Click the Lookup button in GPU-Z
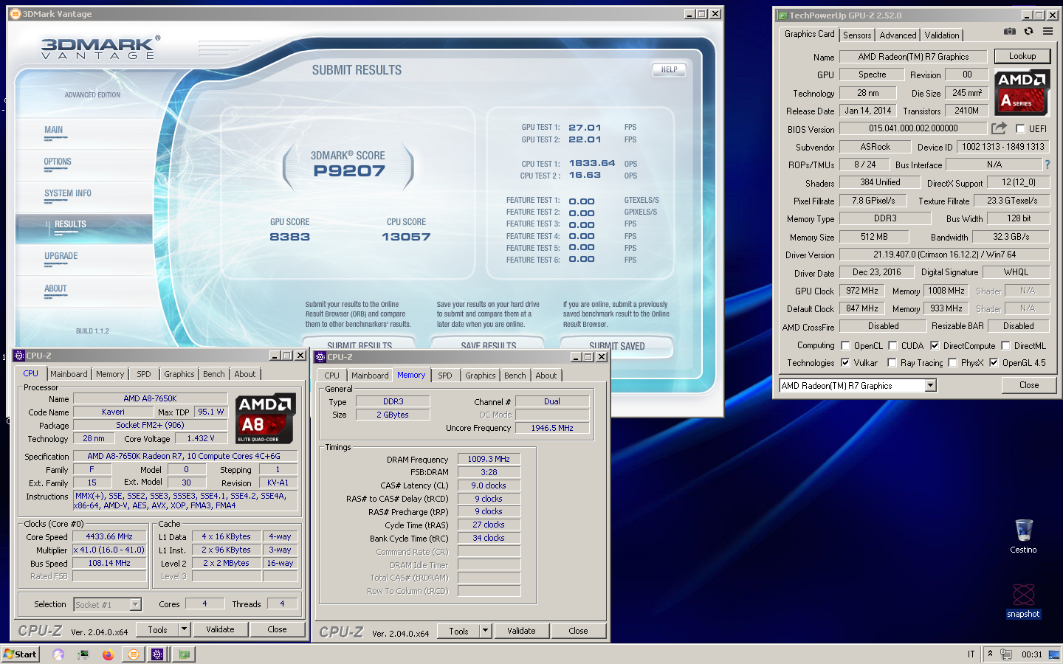1063x664 pixels. [x=1022, y=56]
